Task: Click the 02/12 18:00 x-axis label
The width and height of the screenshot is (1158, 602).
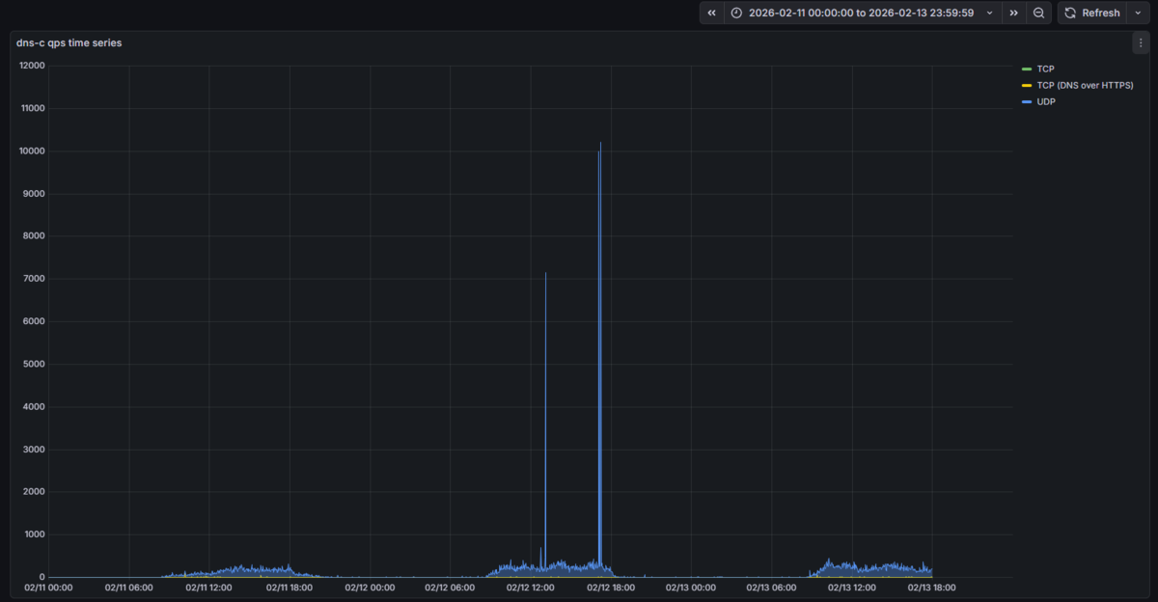Action: pyautogui.click(x=610, y=587)
